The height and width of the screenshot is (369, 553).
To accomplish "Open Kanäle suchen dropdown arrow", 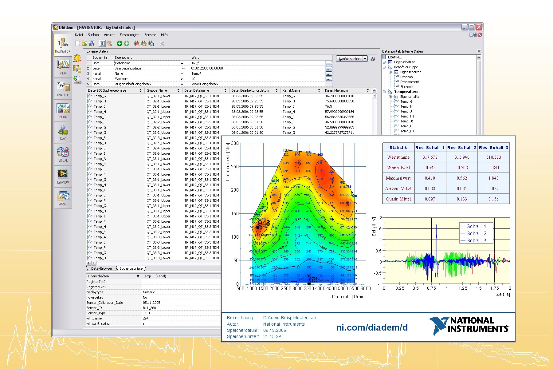I will point(365,59).
